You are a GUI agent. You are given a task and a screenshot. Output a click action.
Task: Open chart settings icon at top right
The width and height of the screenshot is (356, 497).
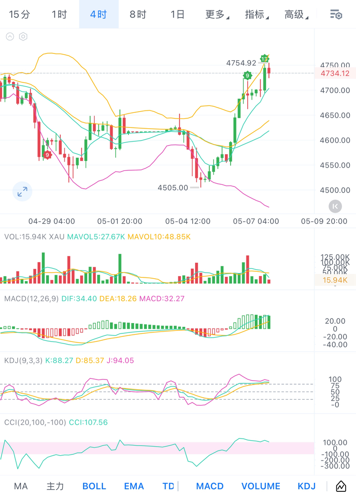[x=336, y=15]
